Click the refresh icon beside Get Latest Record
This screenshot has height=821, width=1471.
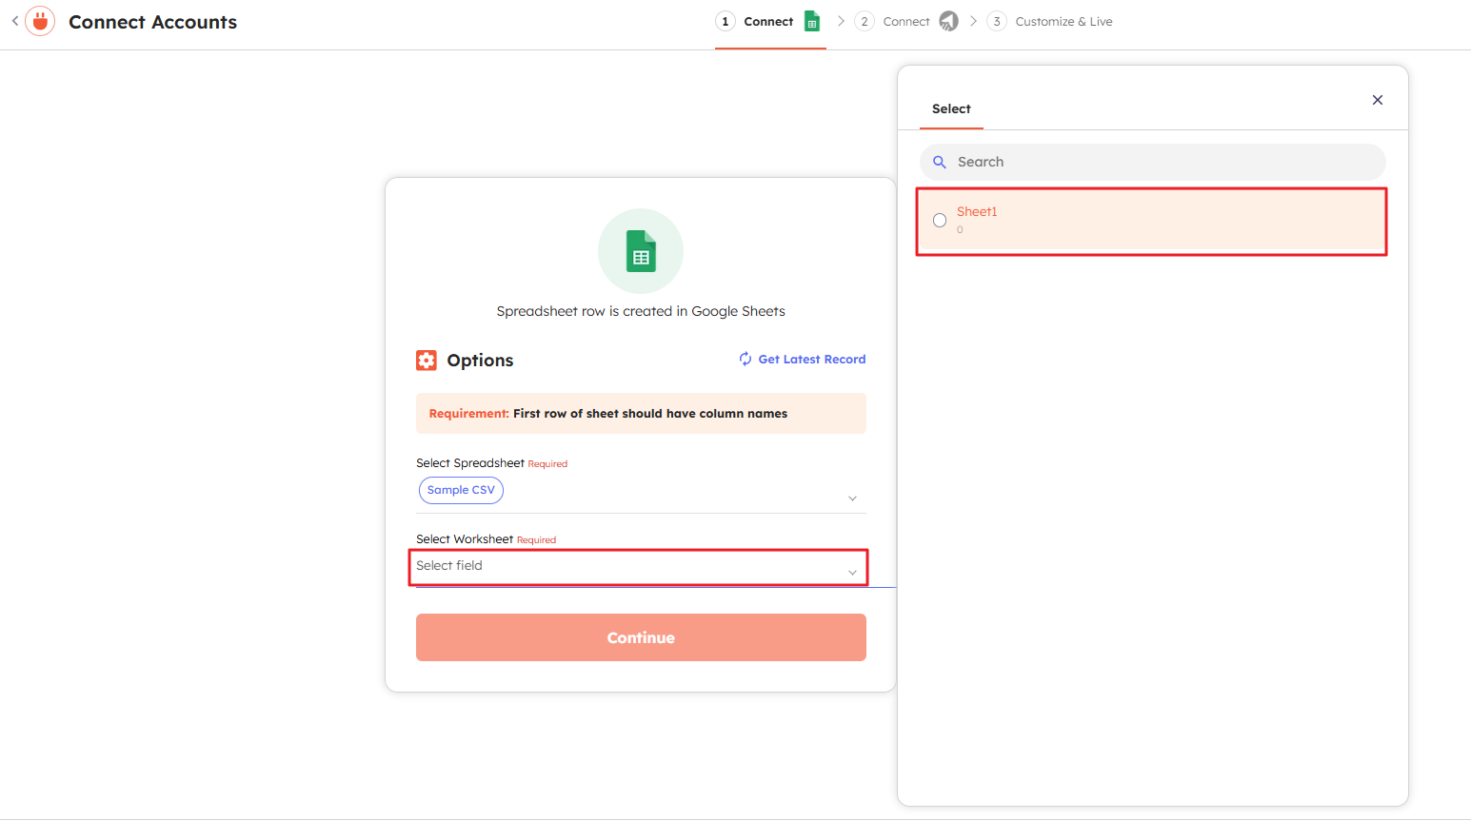pyautogui.click(x=745, y=359)
